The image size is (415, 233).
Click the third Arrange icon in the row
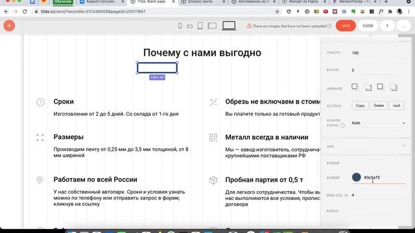(x=380, y=87)
